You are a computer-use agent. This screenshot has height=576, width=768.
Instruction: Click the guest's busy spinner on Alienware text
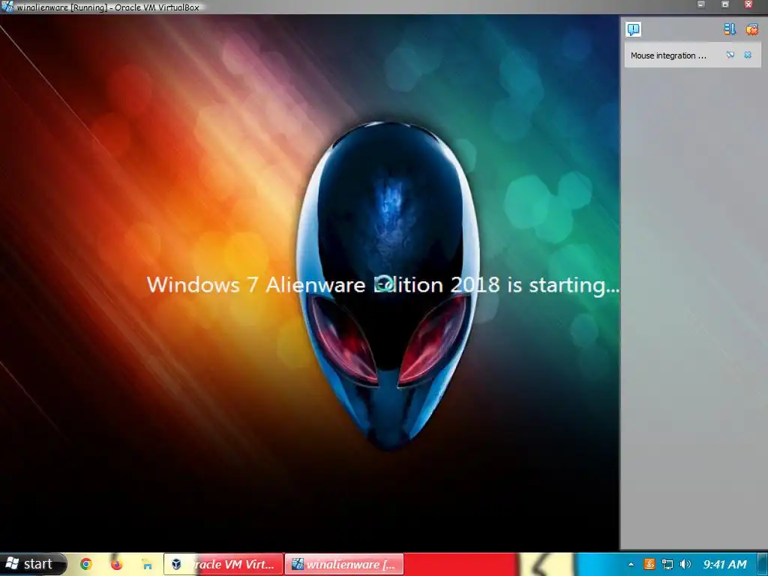tap(385, 283)
